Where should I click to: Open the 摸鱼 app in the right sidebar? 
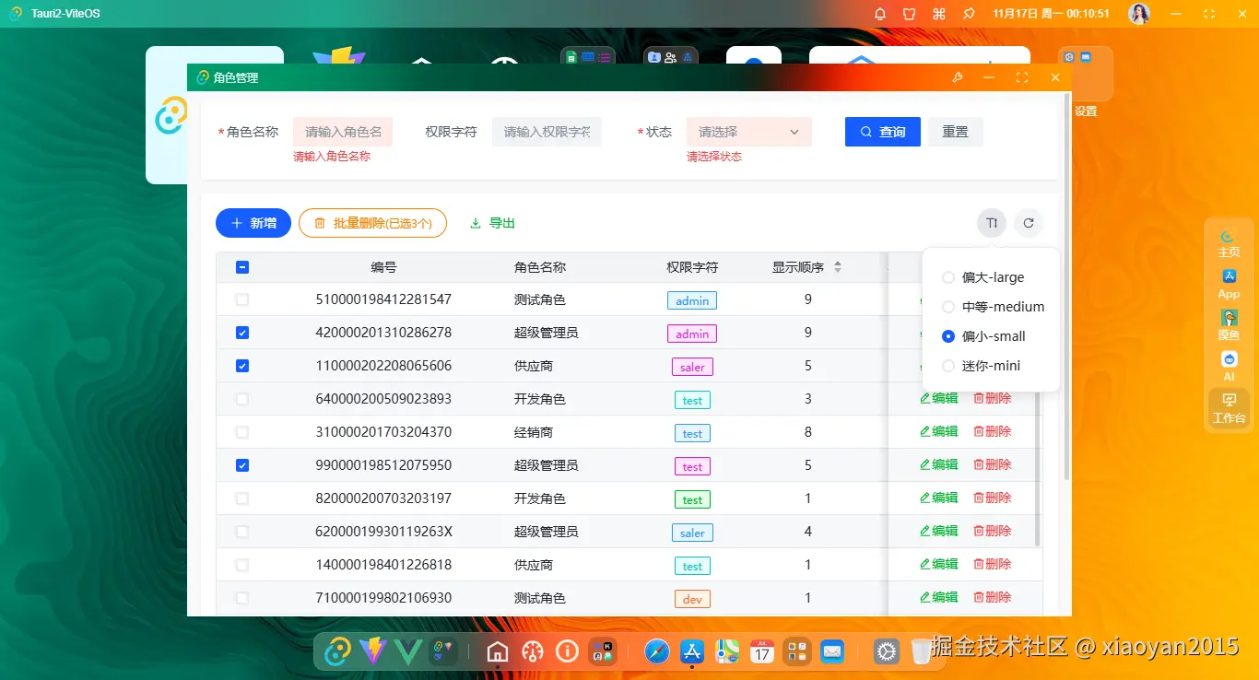[1229, 322]
